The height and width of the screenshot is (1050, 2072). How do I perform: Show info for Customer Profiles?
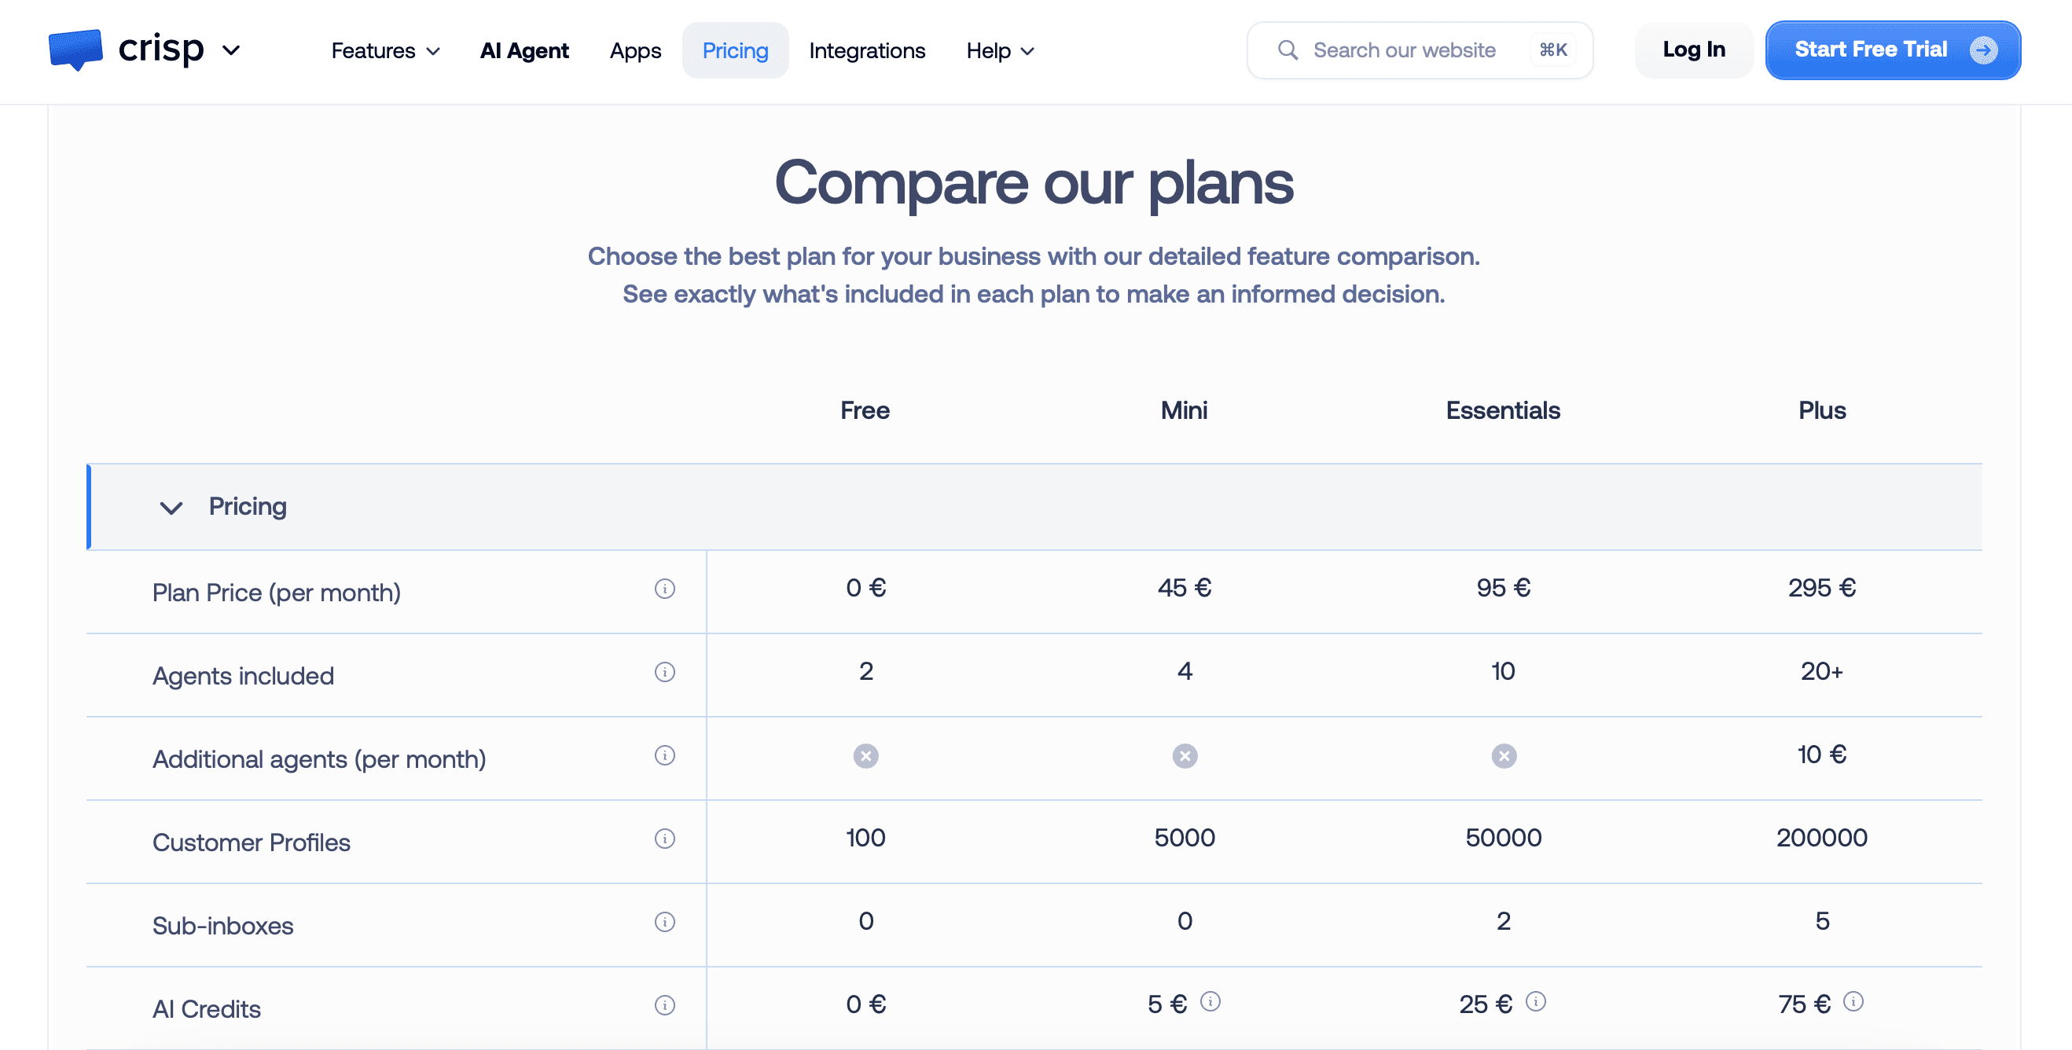point(664,839)
